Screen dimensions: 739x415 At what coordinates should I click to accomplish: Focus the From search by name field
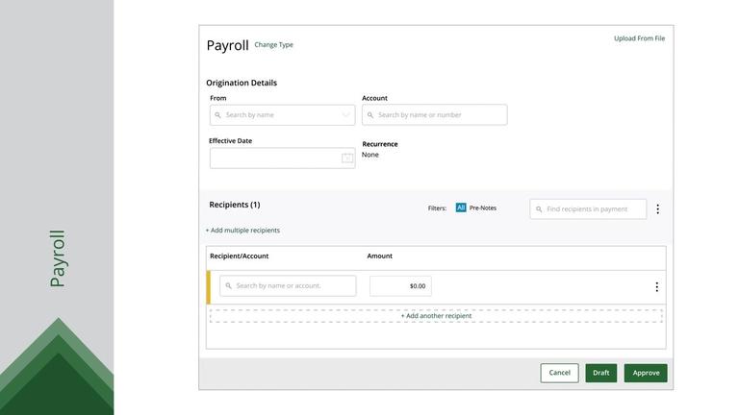(282, 115)
